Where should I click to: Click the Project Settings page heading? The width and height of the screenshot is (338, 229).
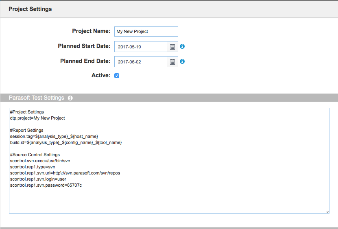pyautogui.click(x=30, y=9)
